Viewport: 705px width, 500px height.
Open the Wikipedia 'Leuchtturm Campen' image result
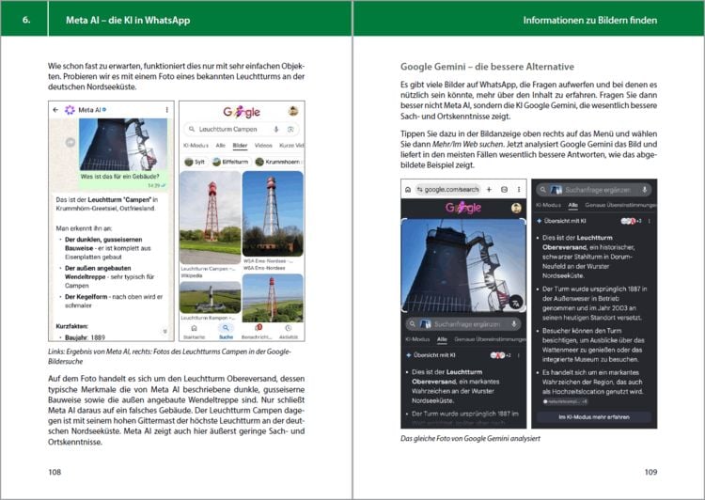(x=210, y=218)
